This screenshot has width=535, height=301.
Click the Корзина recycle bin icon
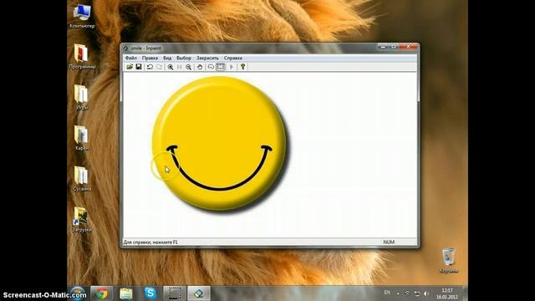448,261
